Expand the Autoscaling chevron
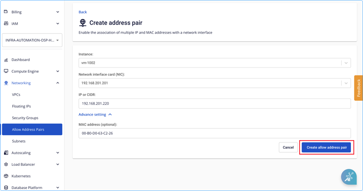The height and width of the screenshot is (191, 363). tap(58, 153)
